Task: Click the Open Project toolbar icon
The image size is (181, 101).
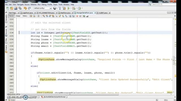Action: (x=16, y=8)
